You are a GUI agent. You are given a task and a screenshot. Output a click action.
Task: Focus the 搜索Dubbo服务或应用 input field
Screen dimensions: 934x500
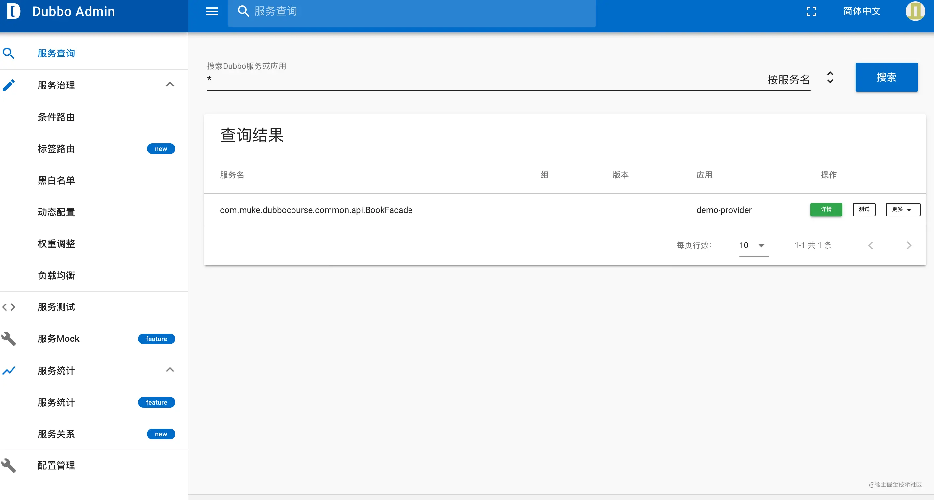[486, 79]
